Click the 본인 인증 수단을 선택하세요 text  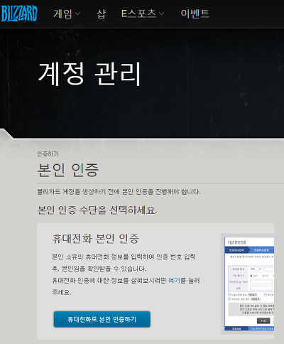click(x=97, y=210)
